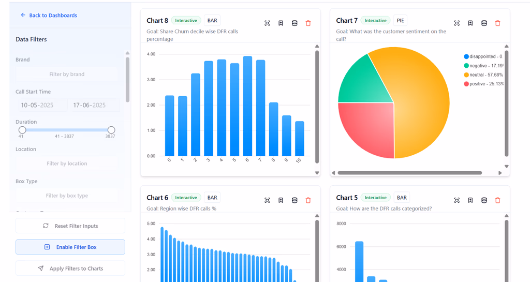530x282 pixels.
Task: Open Chart 7 database data icon
Action: click(484, 23)
